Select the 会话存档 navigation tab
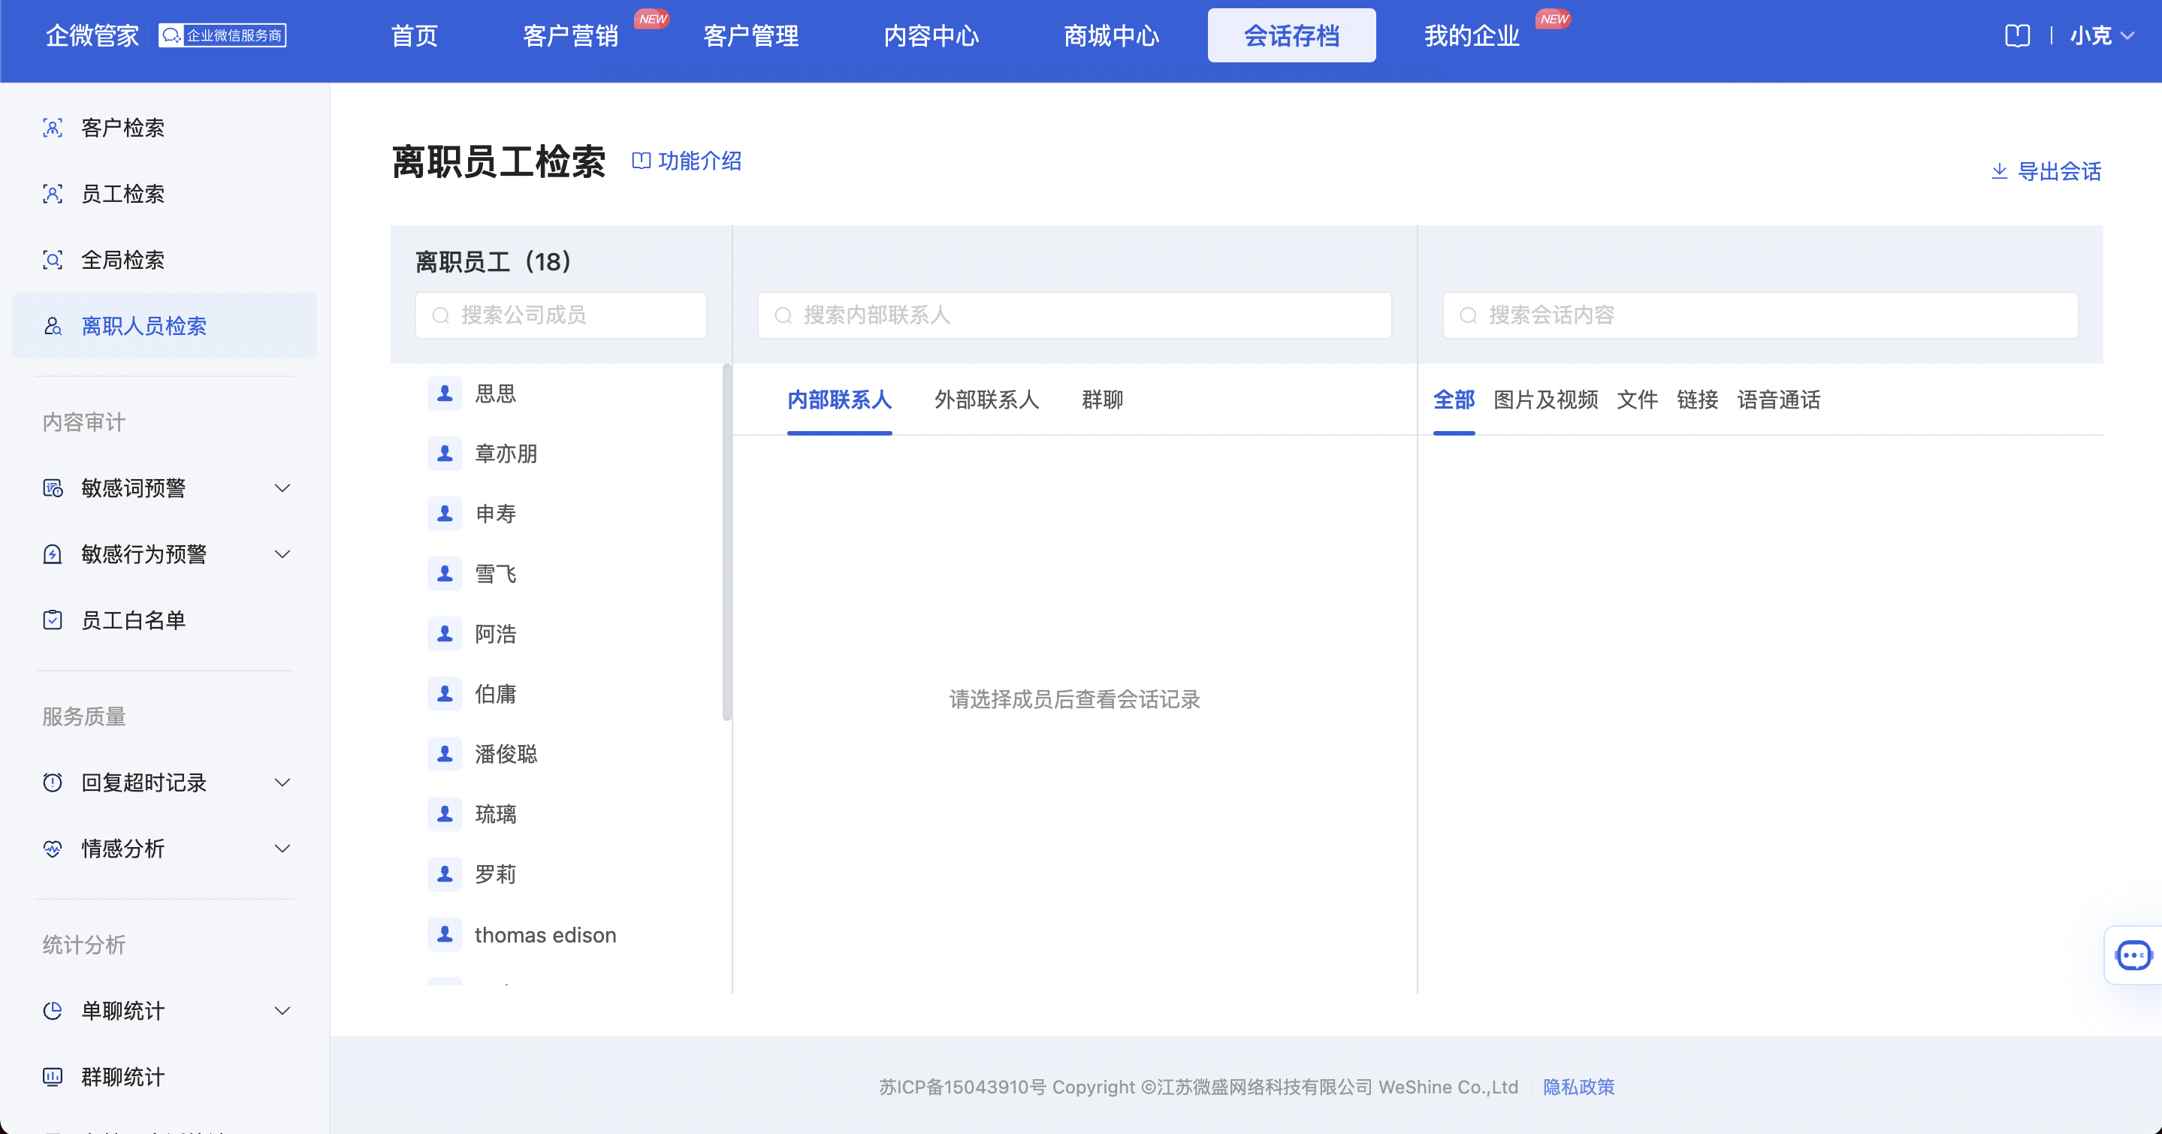Viewport: 2162px width, 1134px height. [x=1291, y=35]
